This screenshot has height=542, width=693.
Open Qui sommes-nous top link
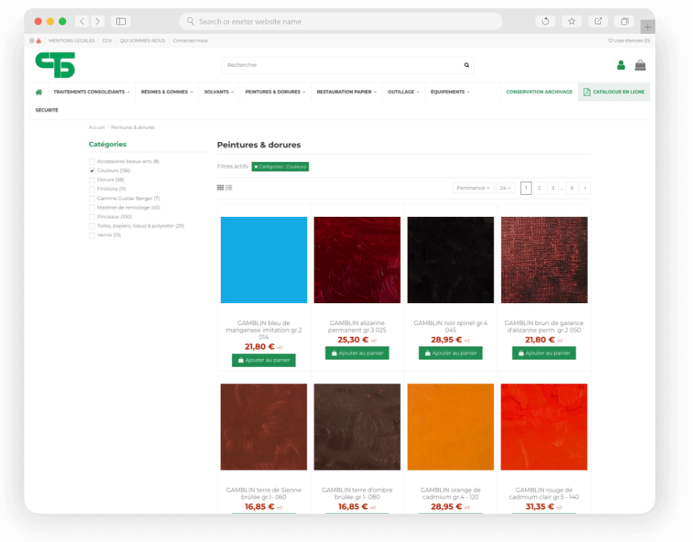[142, 41]
